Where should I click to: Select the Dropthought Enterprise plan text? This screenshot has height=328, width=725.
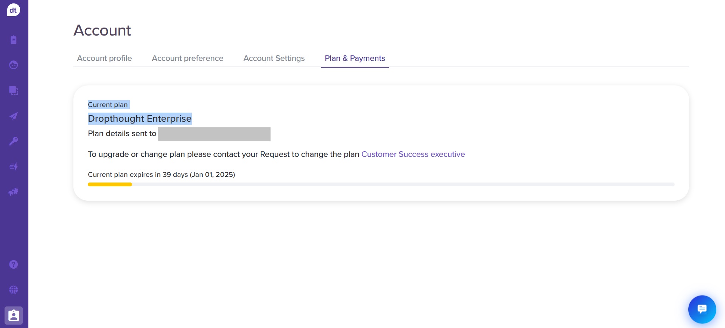tap(140, 118)
